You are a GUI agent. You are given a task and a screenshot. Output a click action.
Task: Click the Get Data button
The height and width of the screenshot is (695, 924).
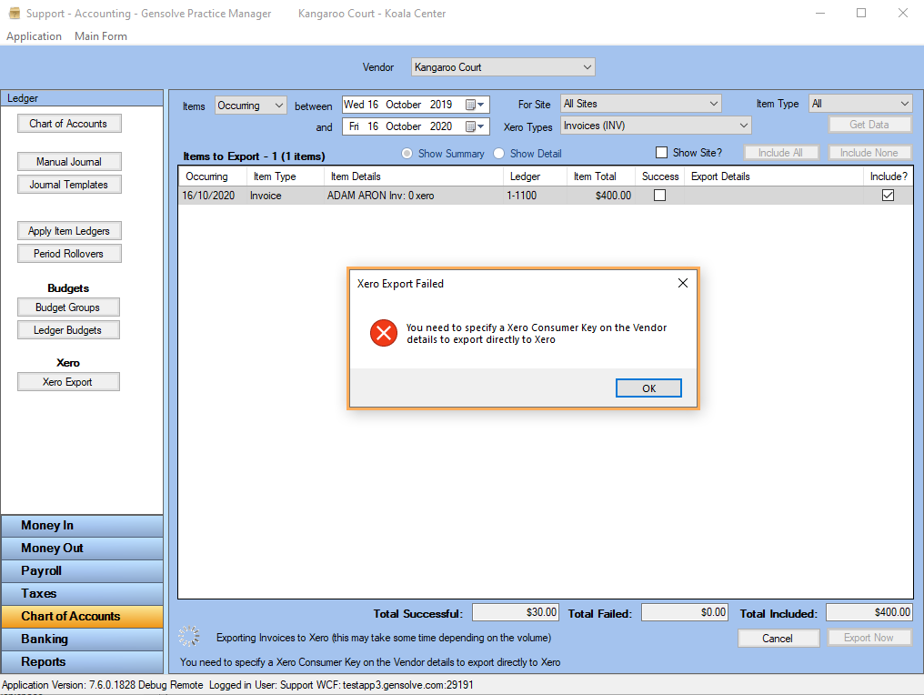[869, 125]
